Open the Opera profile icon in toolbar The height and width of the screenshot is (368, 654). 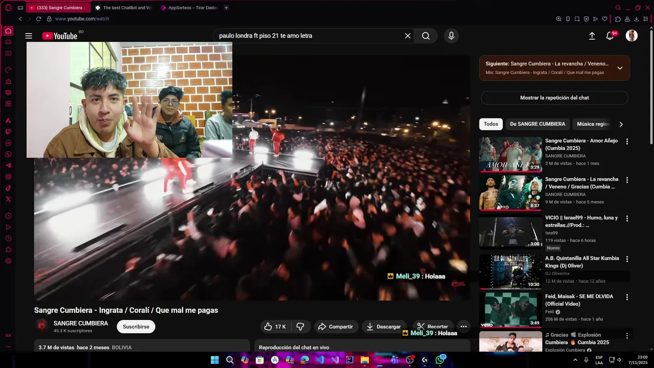(x=627, y=19)
